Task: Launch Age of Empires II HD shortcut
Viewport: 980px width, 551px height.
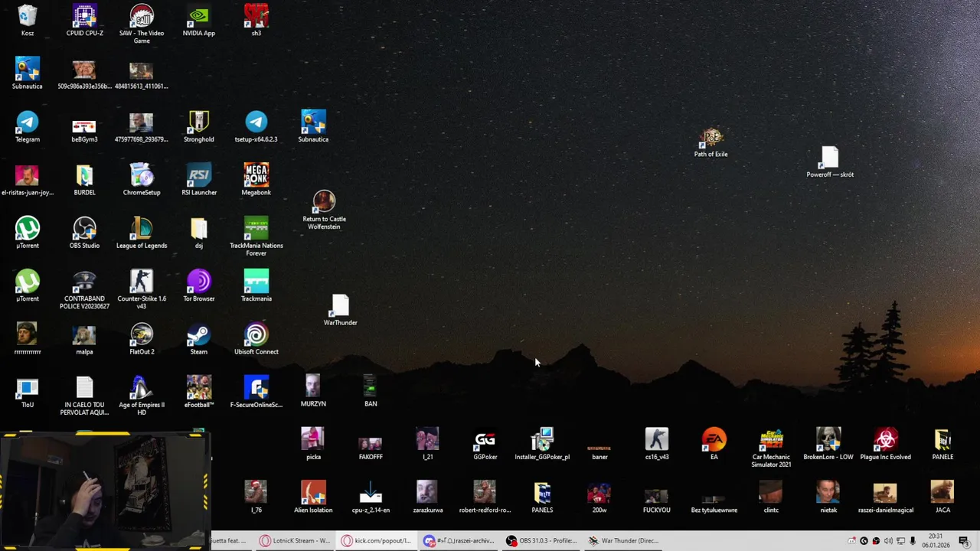Action: point(142,396)
